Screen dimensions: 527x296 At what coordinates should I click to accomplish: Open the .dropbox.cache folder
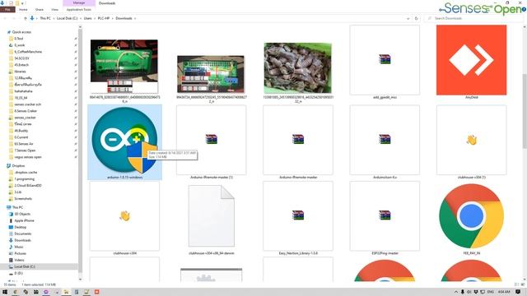tap(26, 173)
